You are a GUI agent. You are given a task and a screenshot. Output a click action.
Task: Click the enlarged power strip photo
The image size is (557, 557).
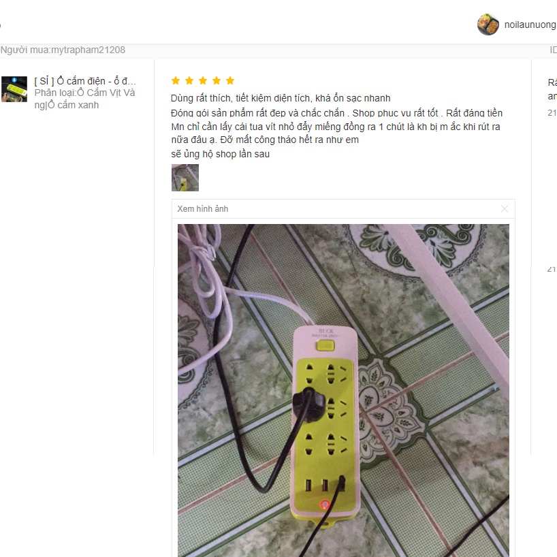(x=343, y=390)
